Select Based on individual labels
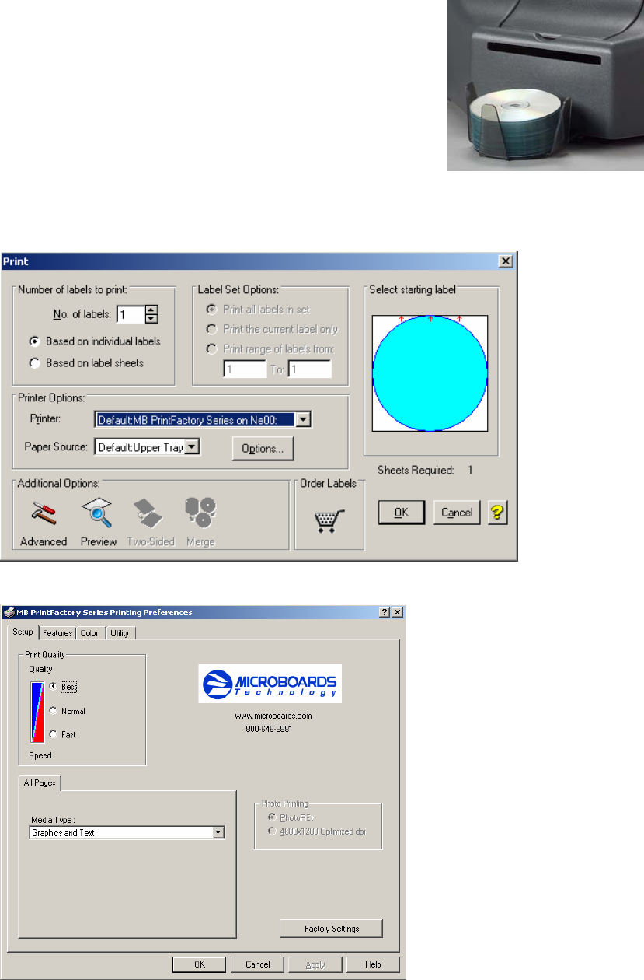Viewport: 644px width, 980px height. pyautogui.click(x=34, y=341)
